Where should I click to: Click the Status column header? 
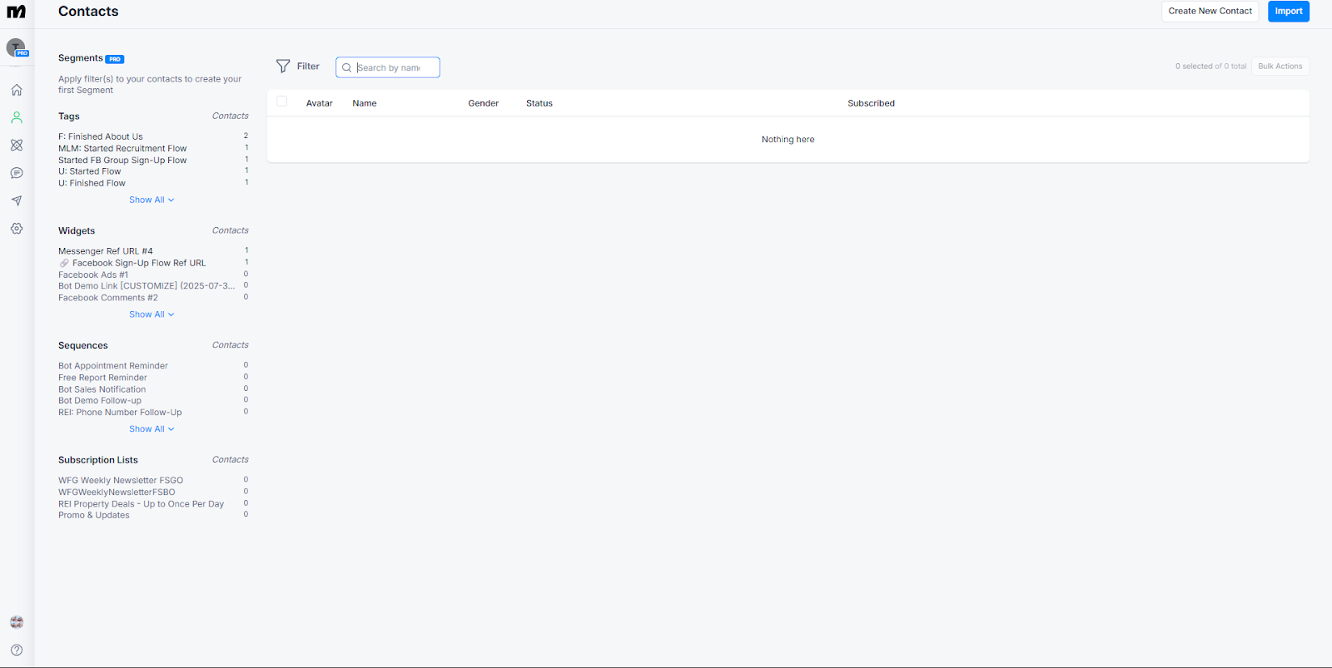point(539,103)
